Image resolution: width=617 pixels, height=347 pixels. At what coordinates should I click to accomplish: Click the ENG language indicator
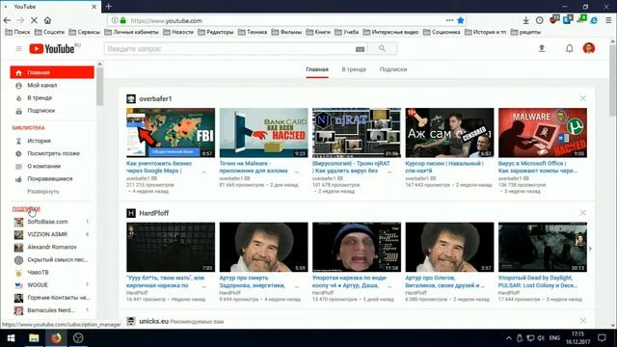[554, 338]
